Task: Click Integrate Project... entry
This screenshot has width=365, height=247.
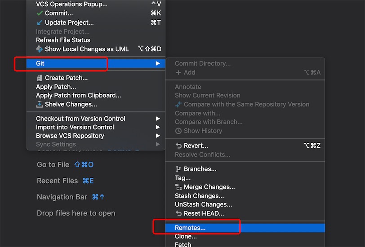Action: coord(96,31)
